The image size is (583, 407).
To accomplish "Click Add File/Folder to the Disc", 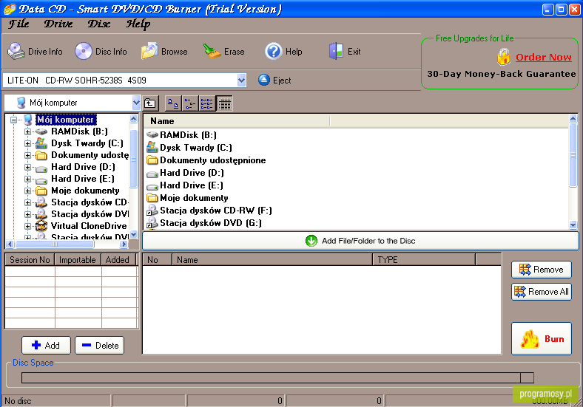I will point(360,241).
